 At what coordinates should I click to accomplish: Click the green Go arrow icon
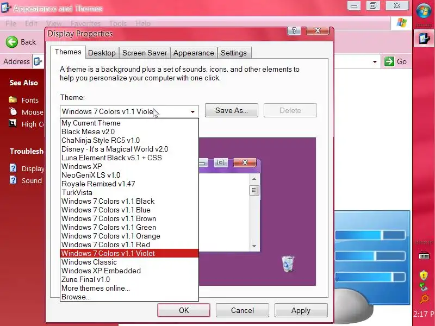pos(389,61)
